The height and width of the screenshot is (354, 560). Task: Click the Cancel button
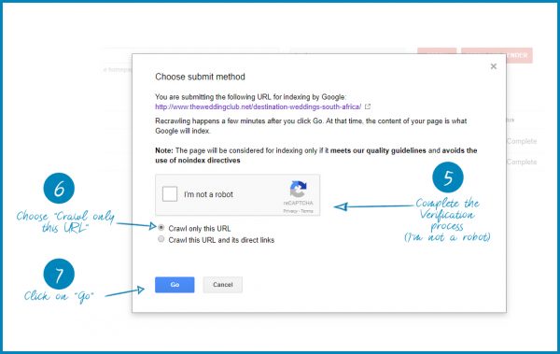pyautogui.click(x=223, y=285)
